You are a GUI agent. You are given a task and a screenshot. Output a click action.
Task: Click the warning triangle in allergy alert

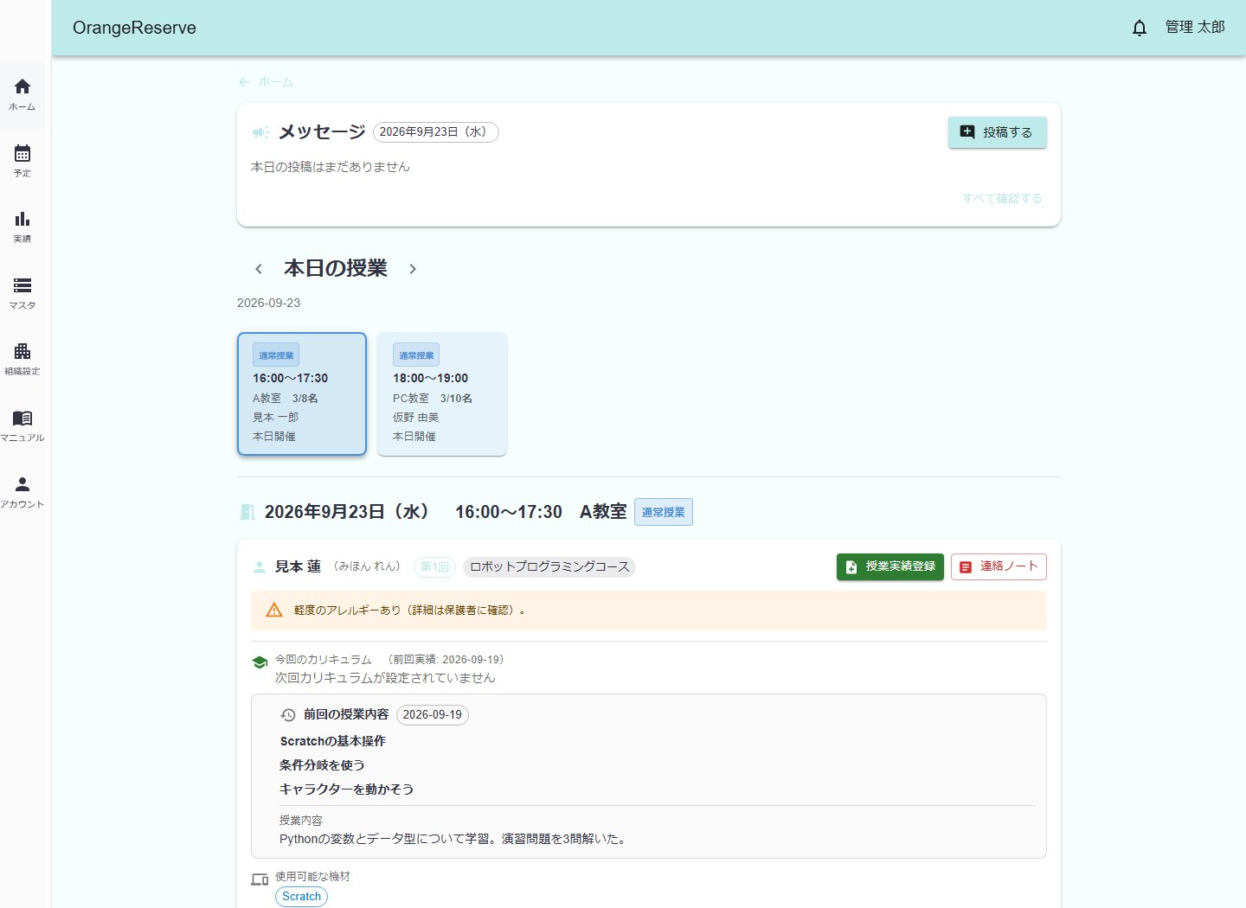[x=274, y=610]
